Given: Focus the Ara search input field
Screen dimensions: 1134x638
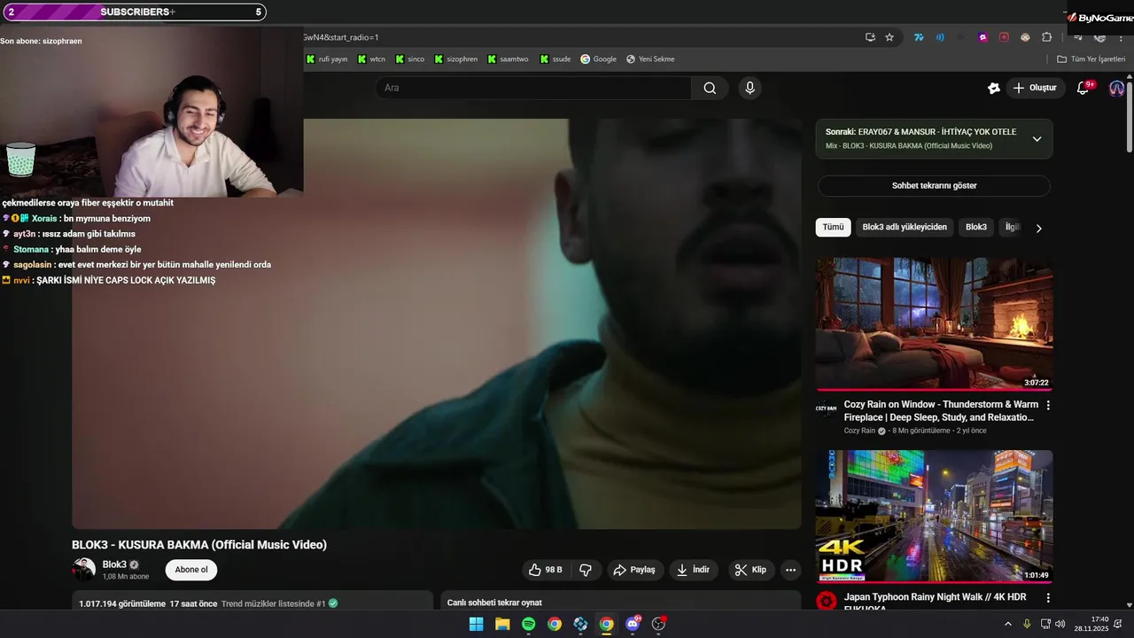Looking at the screenshot, I should [x=533, y=88].
